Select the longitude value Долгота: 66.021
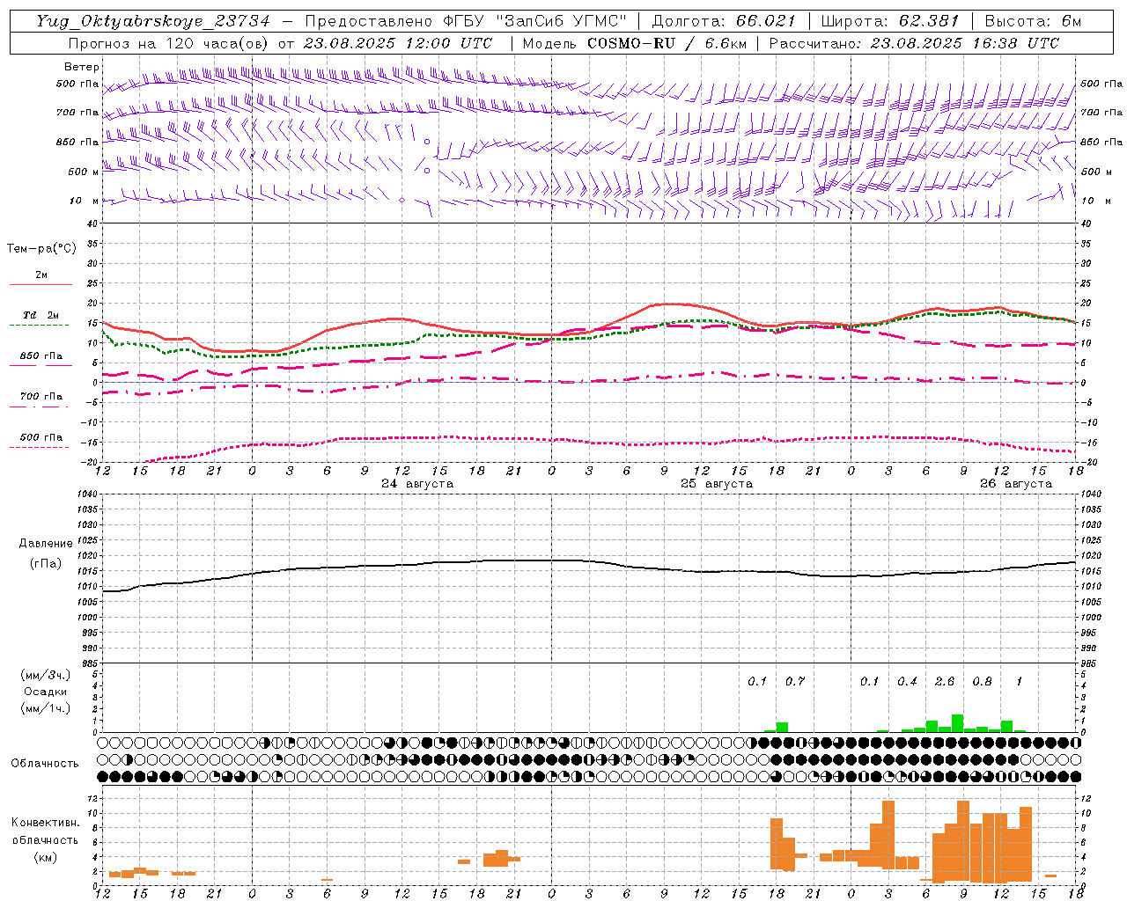Viewport: 1127px width, 901px height. [724, 21]
